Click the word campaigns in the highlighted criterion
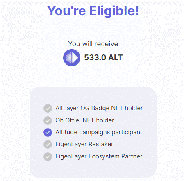184x181 pixels. (x=94, y=133)
